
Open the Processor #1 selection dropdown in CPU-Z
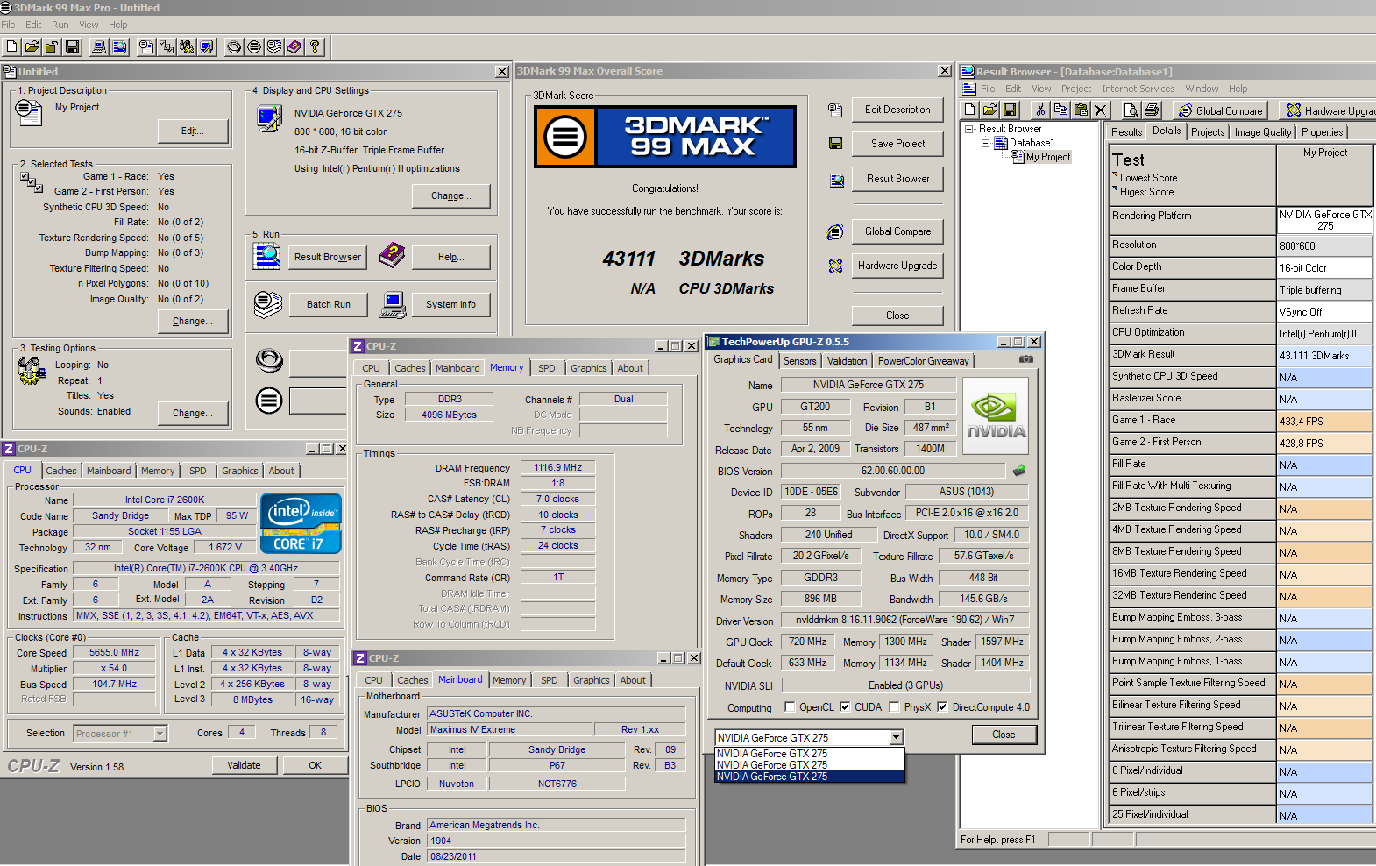point(160,734)
